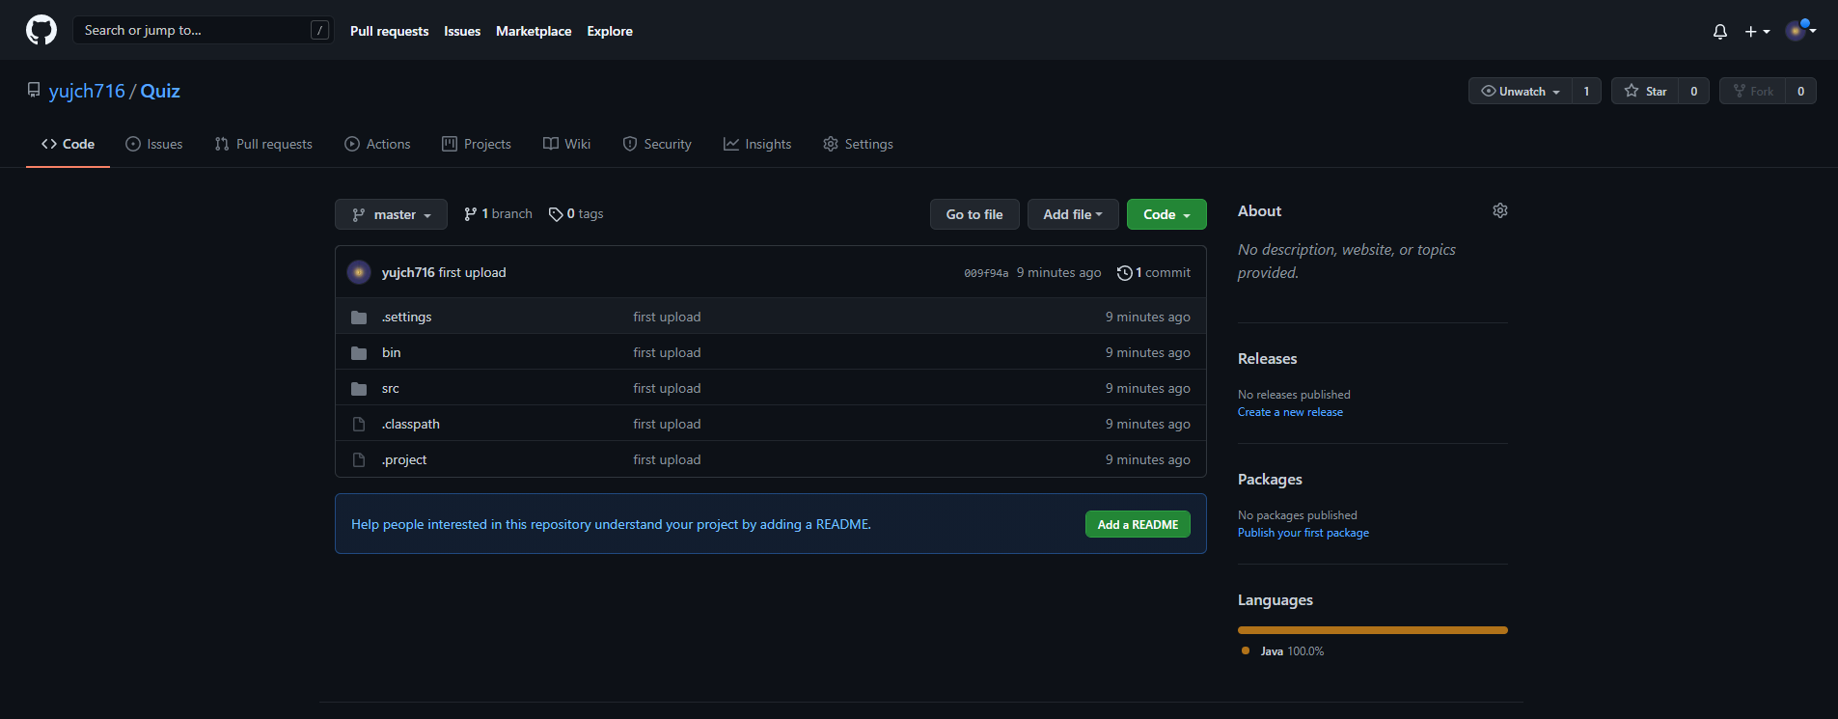Click the Quiz repository name link
The image size is (1838, 719).
tap(160, 91)
